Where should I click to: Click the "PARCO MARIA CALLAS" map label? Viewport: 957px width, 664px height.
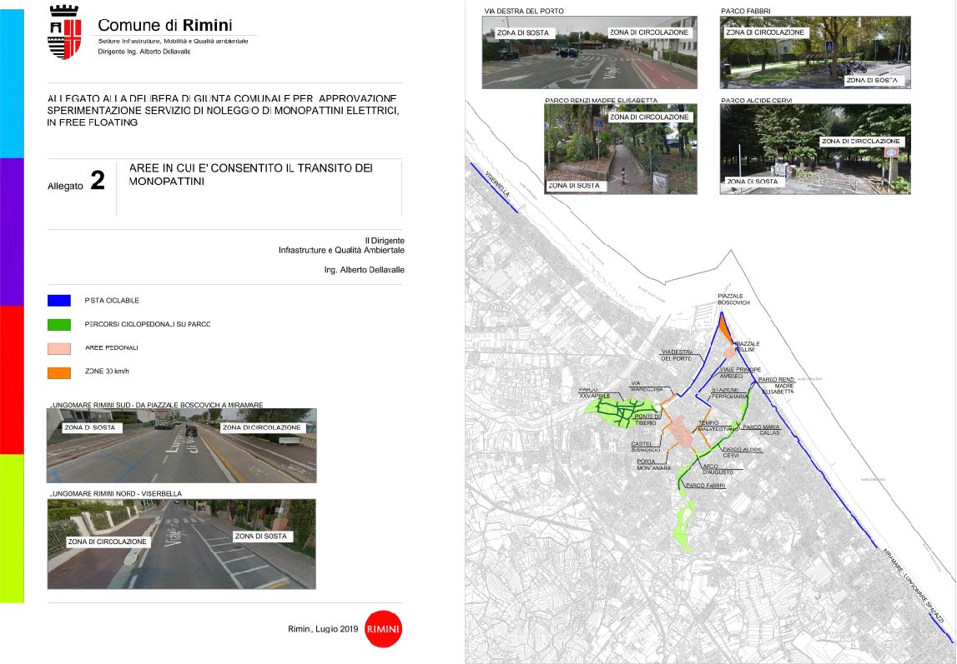pyautogui.click(x=761, y=429)
